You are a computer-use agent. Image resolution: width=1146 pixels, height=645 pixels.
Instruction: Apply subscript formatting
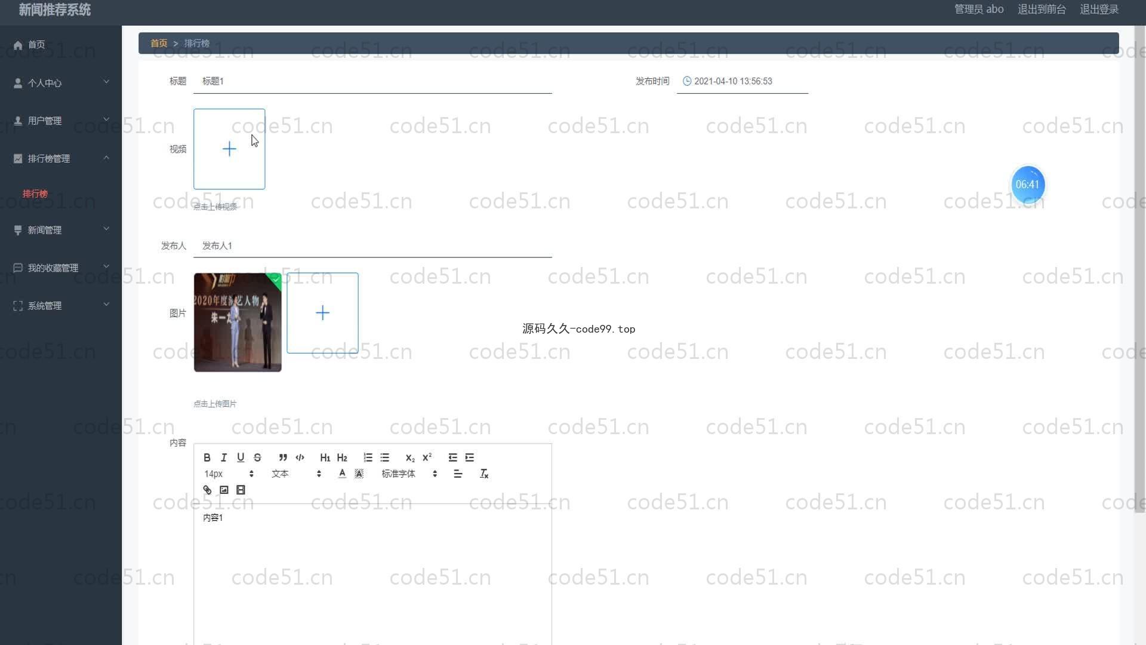pos(410,457)
